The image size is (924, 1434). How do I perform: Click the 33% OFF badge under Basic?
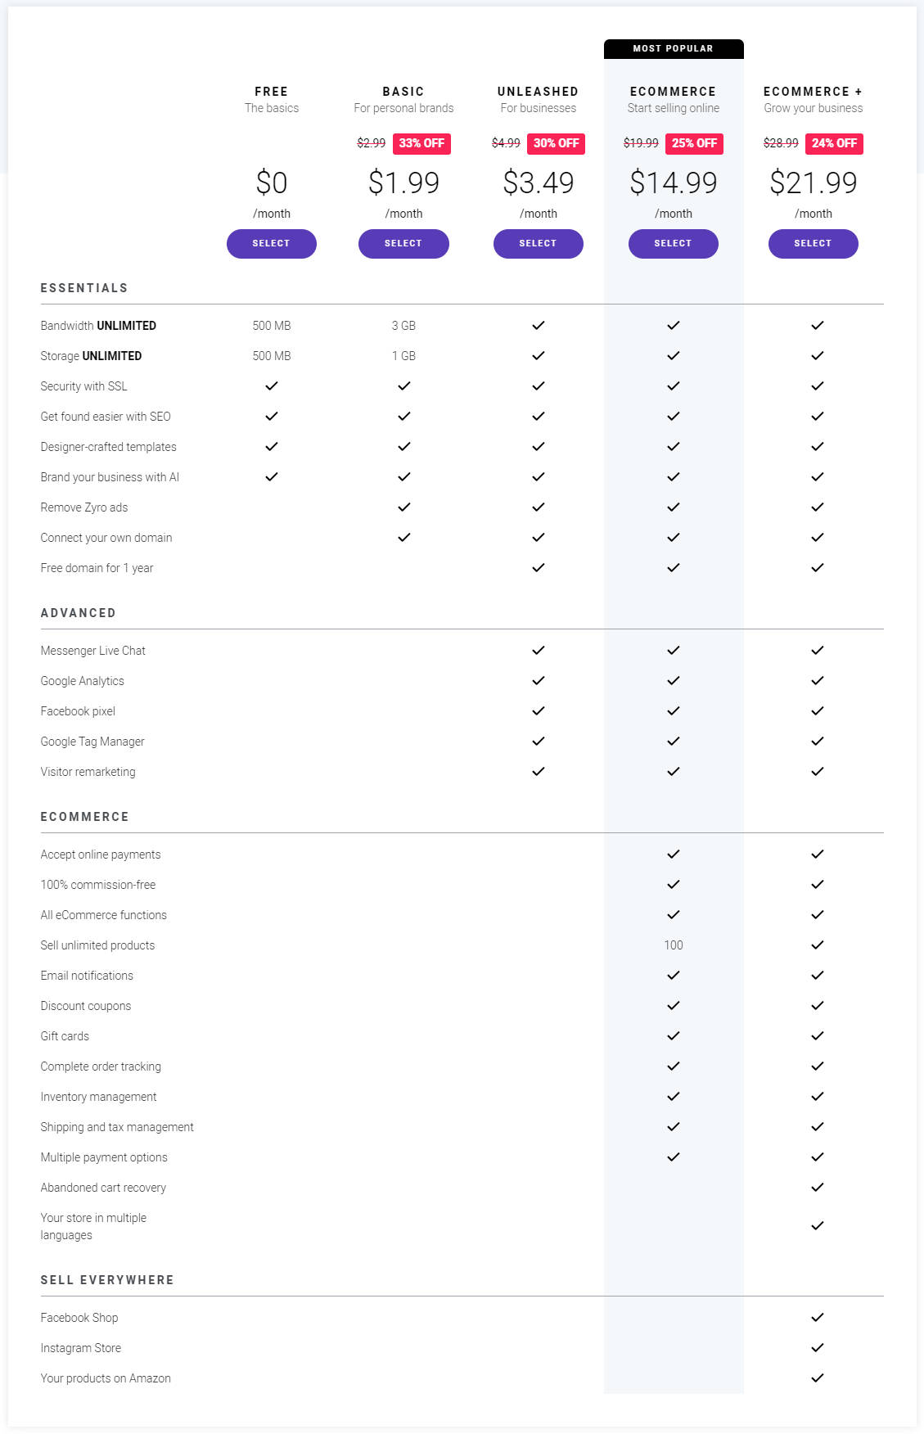(x=421, y=143)
